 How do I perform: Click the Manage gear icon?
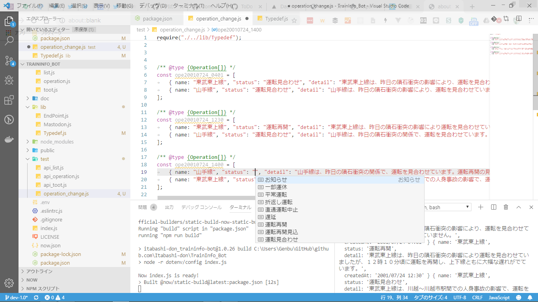point(9,283)
